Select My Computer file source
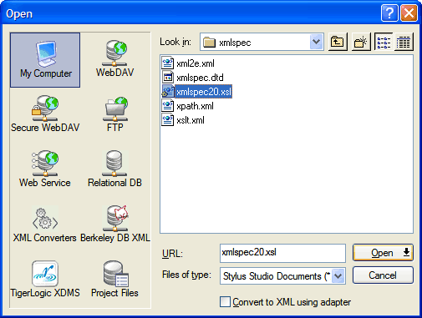 [x=45, y=60]
